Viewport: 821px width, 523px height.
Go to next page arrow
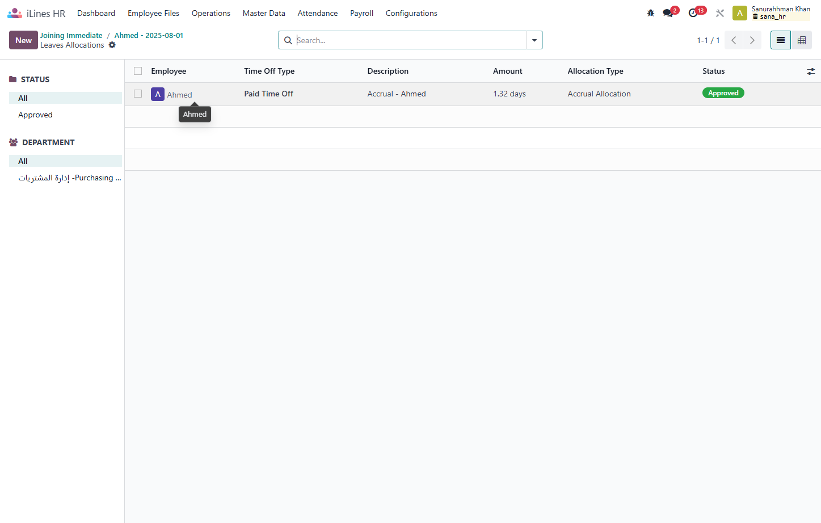coord(752,40)
